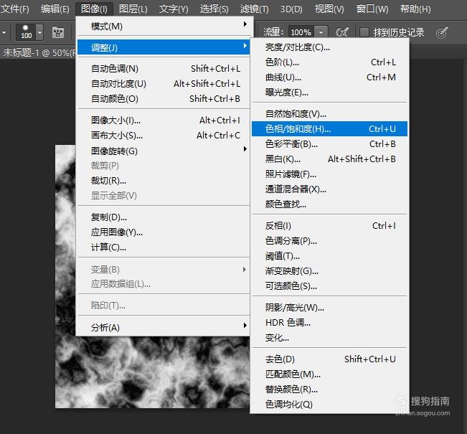
Task: Switch to the 未标题-1 @ 50% document tab
Action: [38, 52]
